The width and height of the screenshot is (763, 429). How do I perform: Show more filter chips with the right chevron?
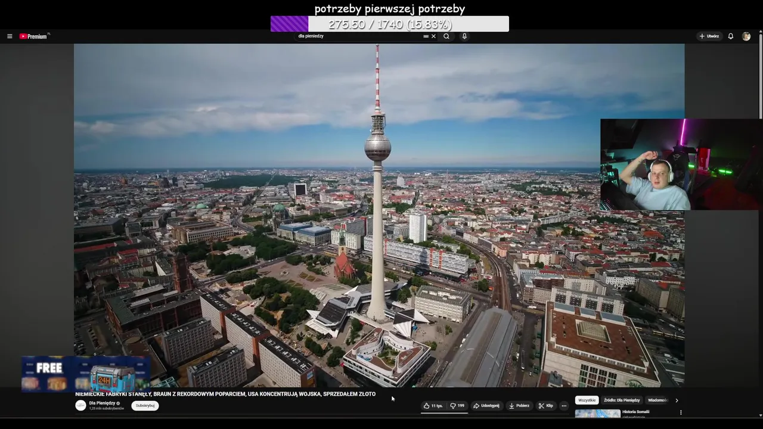677,400
